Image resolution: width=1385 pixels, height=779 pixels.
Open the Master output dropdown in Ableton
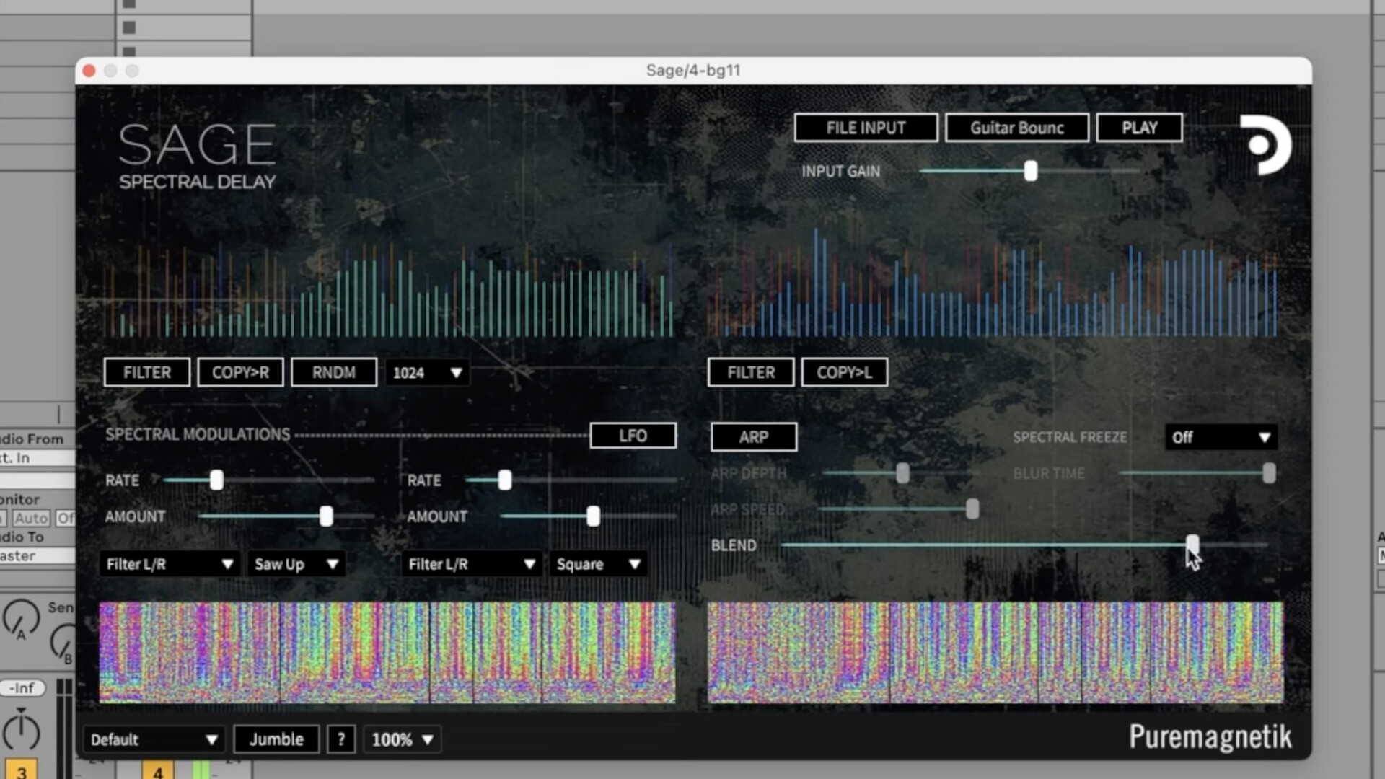tap(36, 556)
